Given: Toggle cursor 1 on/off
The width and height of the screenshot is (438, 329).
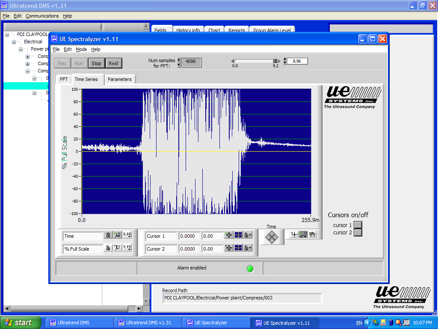Looking at the screenshot, I should point(358,225).
